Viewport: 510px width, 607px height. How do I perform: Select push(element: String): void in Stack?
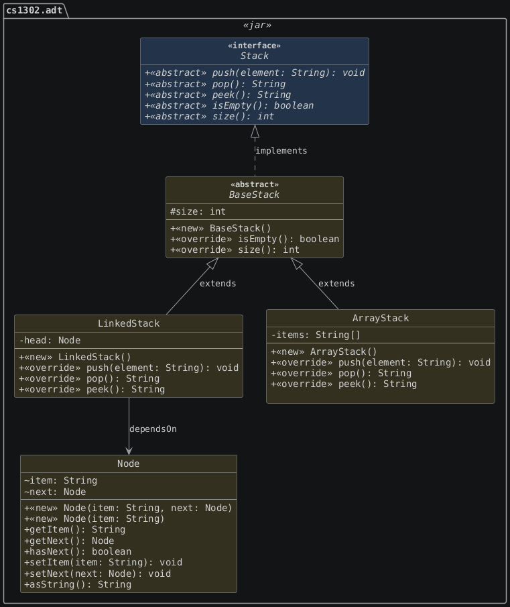coord(255,73)
